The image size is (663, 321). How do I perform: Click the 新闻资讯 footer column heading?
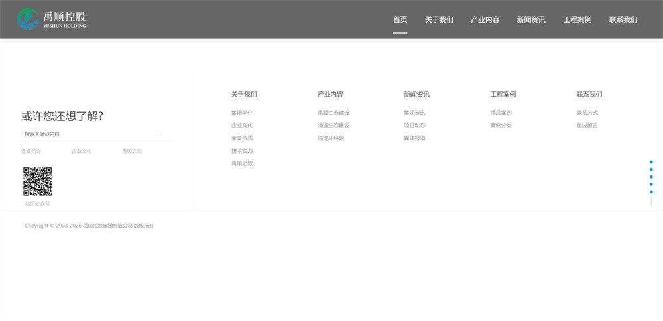pyautogui.click(x=416, y=94)
